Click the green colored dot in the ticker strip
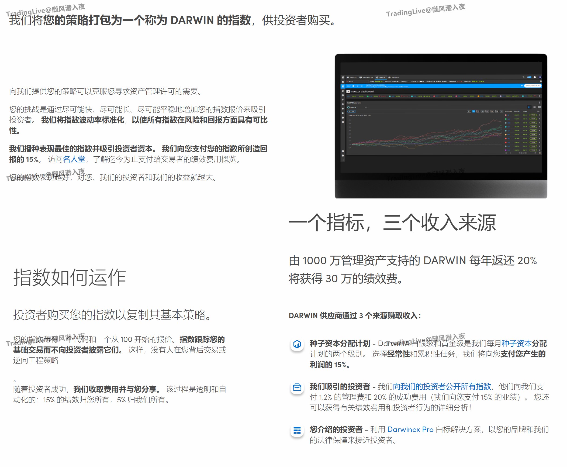The width and height of the screenshot is (567, 467). [x=367, y=96]
